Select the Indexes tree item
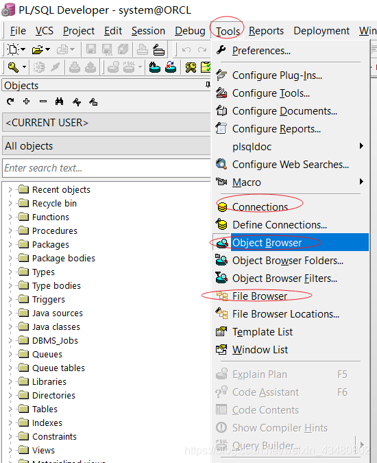The width and height of the screenshot is (377, 463). coord(47,423)
